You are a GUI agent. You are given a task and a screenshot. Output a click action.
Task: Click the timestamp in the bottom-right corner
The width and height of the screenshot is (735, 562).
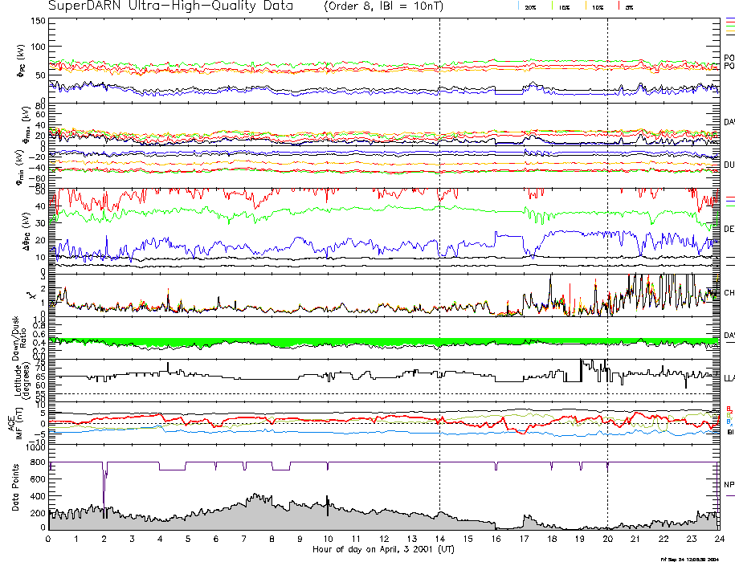point(696,558)
